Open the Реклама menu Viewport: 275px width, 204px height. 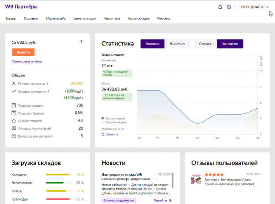pos(164,18)
